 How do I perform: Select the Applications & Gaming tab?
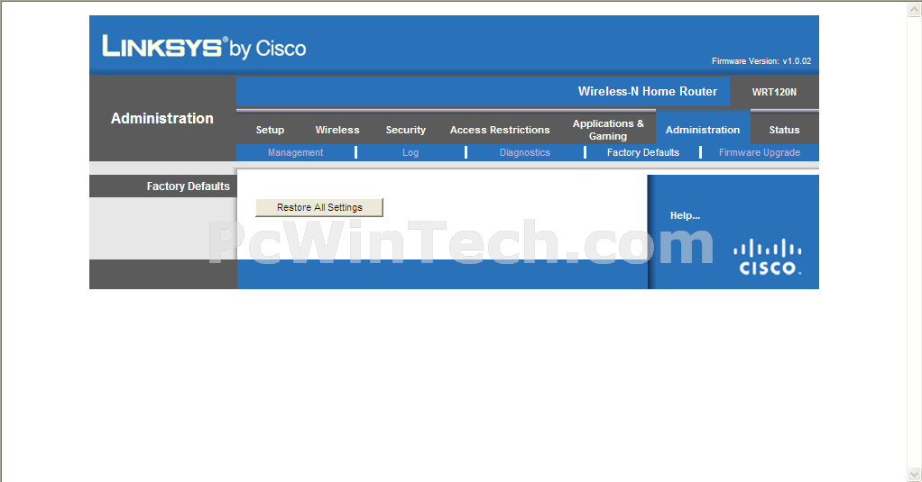tap(608, 130)
